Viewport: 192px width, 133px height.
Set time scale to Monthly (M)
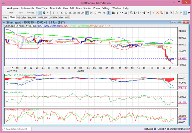104,13
